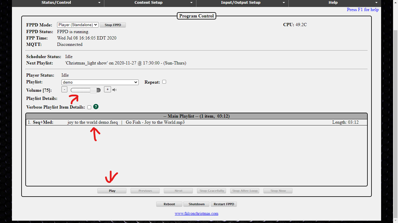
Task: Click the Program Control panel title
Action: 196,16
